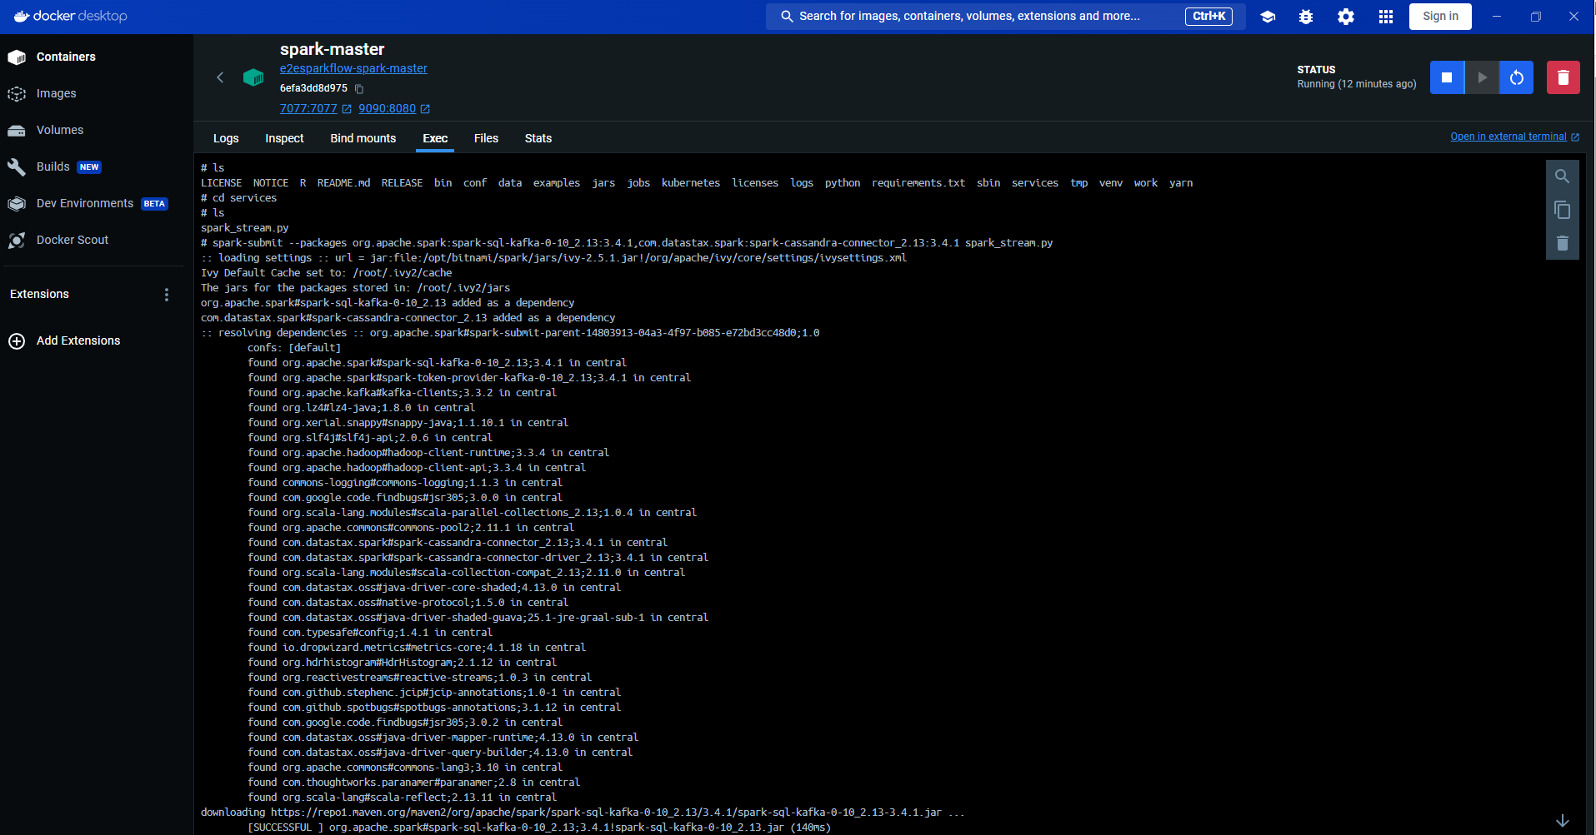Copy container ID 6efa3dd8d975
Image resolution: width=1596 pixels, height=835 pixels.
pos(359,88)
